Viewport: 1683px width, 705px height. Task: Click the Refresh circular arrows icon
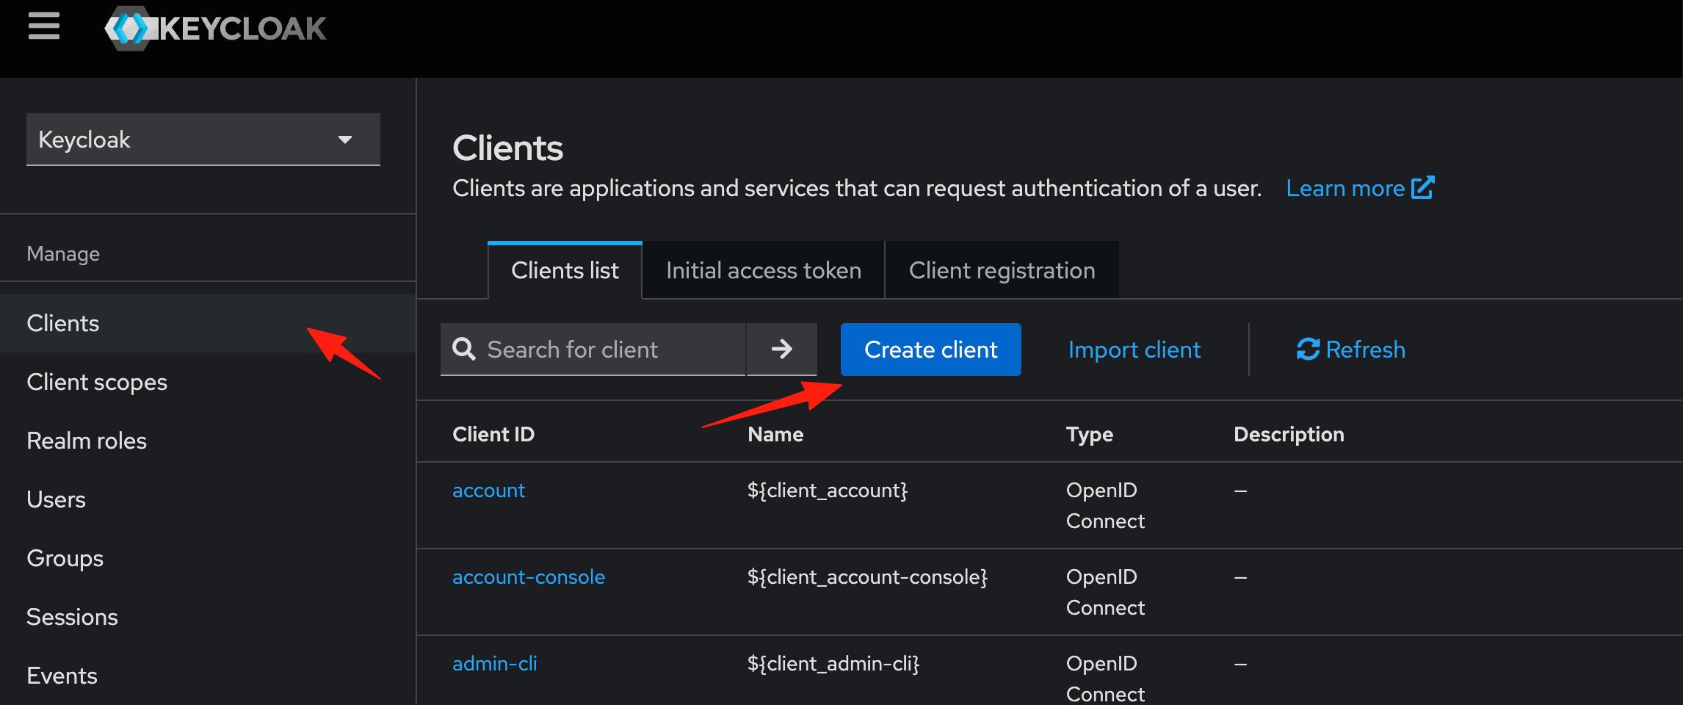pos(1308,349)
